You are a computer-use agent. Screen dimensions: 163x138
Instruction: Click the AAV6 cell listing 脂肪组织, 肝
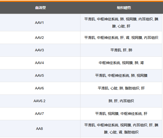point(121,88)
